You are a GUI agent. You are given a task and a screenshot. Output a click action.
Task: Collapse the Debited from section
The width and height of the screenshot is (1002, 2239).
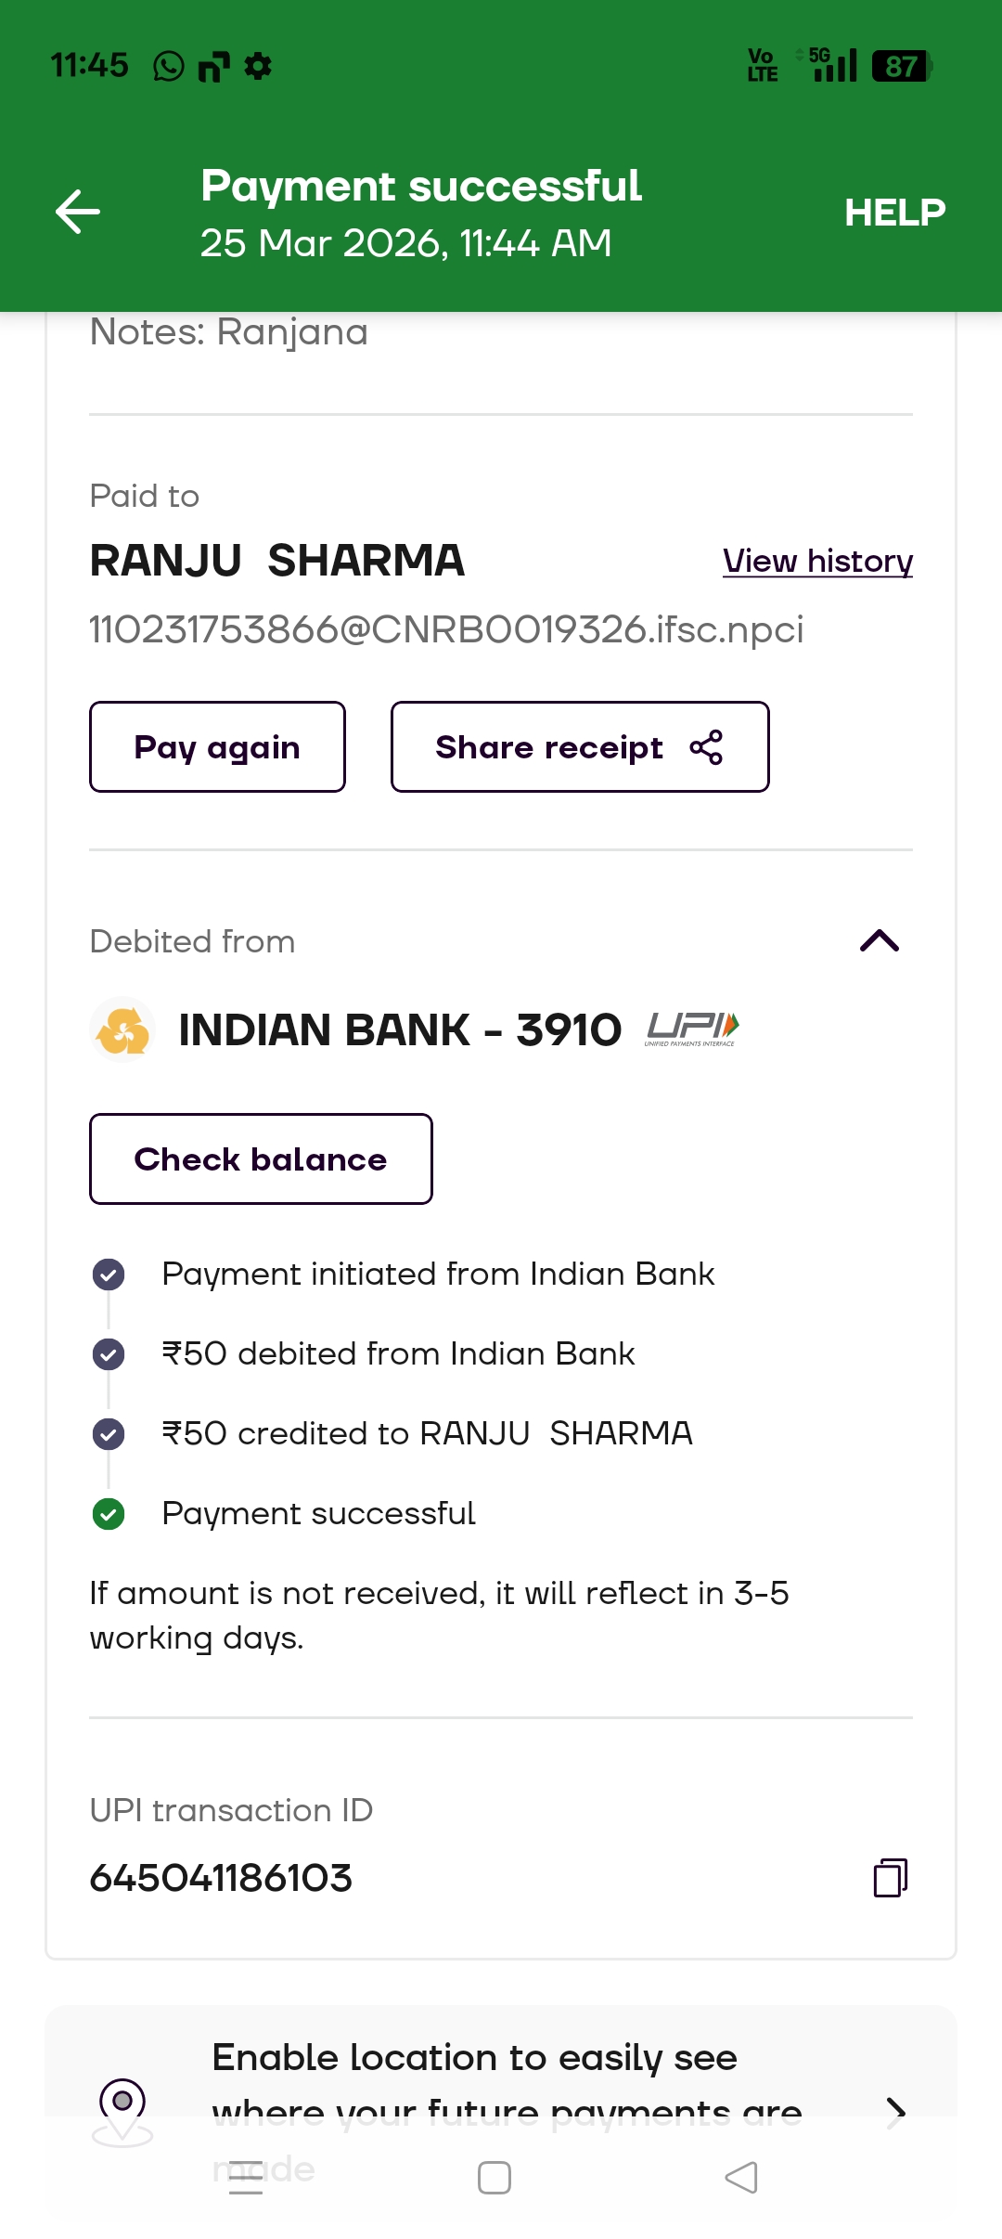[x=880, y=941]
